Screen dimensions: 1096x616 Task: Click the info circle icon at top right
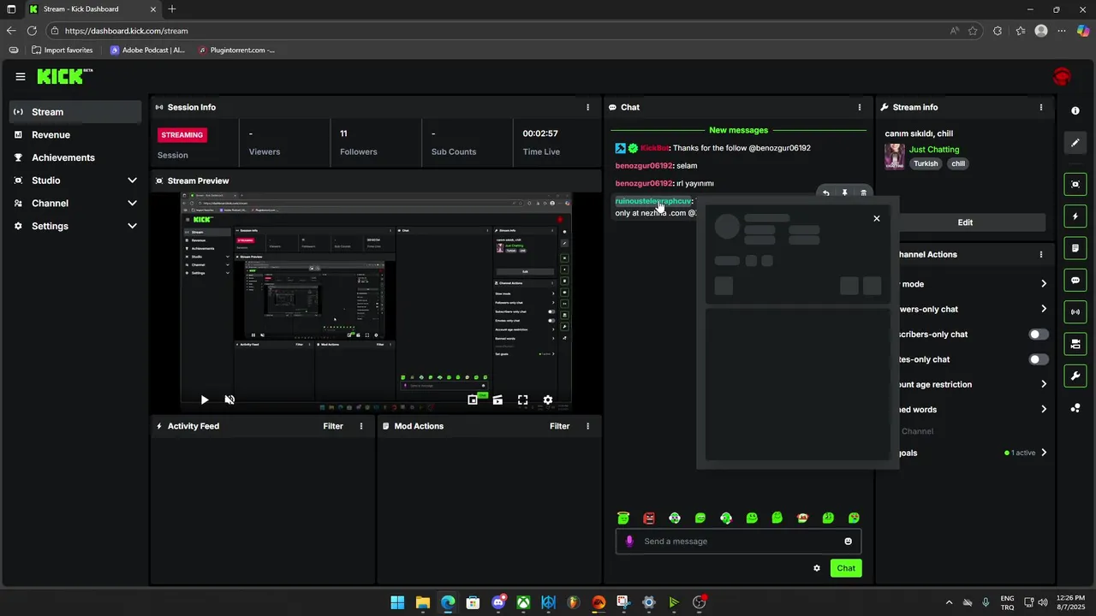pyautogui.click(x=1075, y=111)
